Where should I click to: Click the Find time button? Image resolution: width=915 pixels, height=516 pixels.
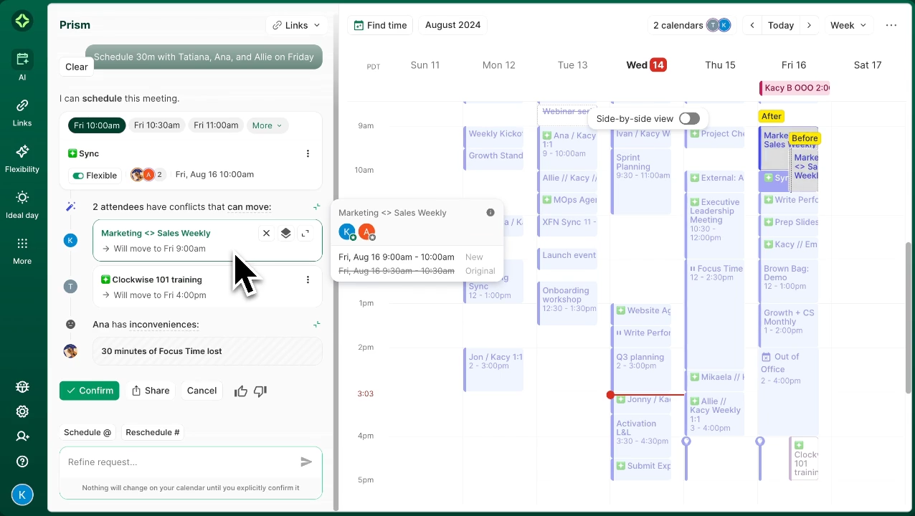click(380, 25)
